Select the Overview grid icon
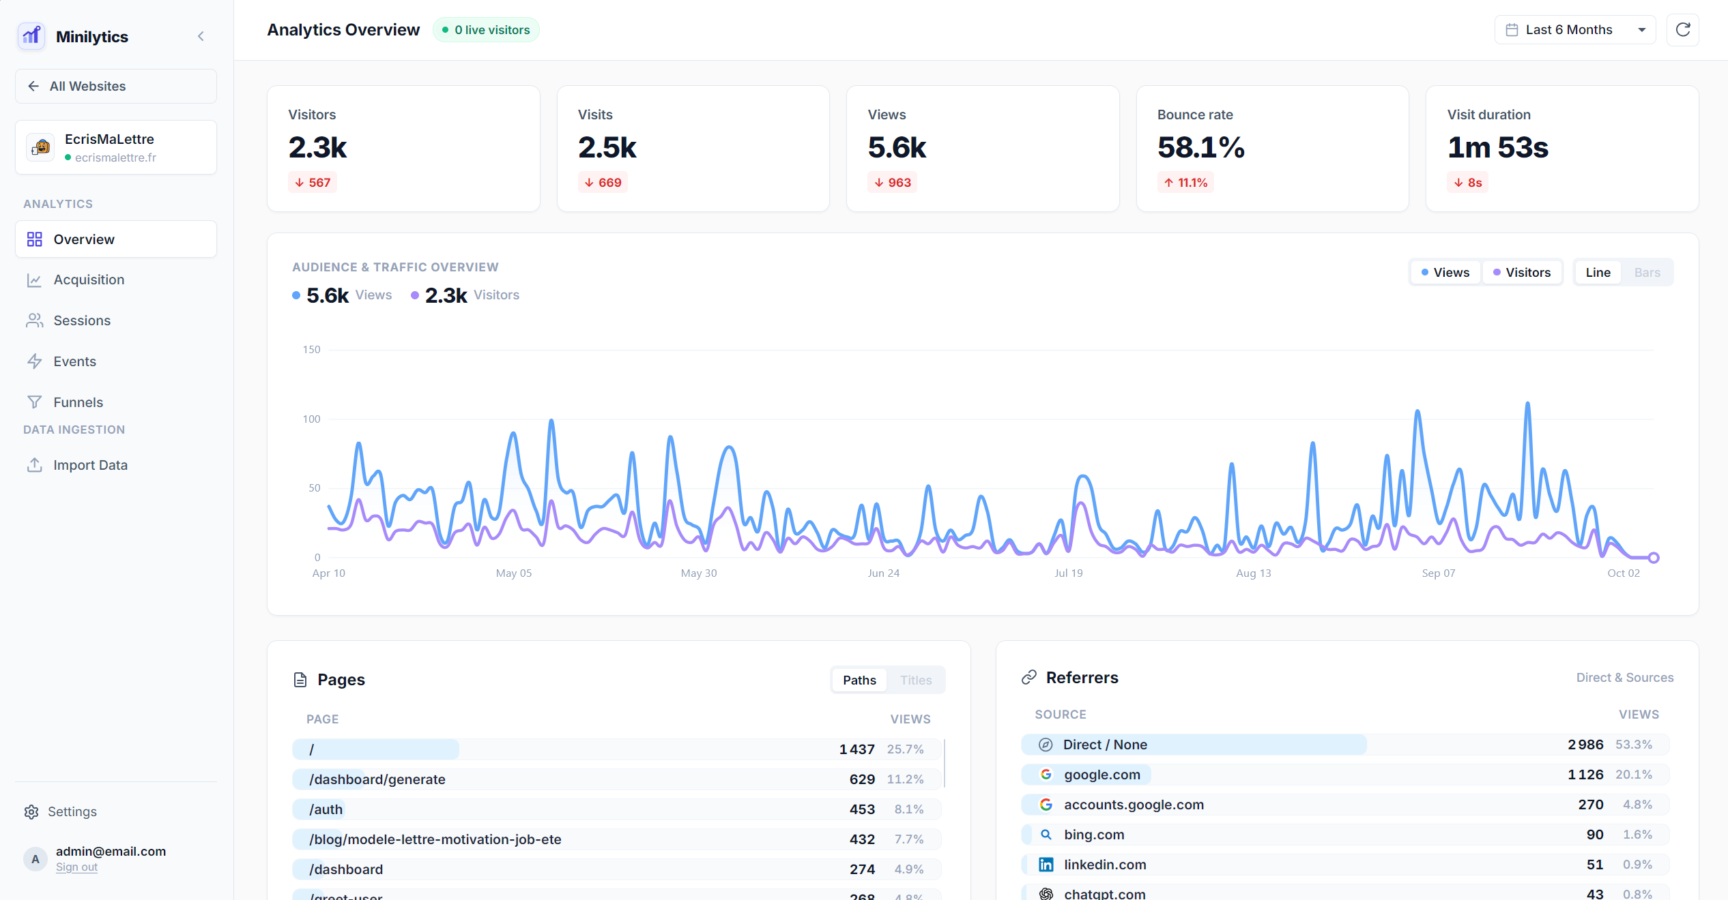 point(34,239)
